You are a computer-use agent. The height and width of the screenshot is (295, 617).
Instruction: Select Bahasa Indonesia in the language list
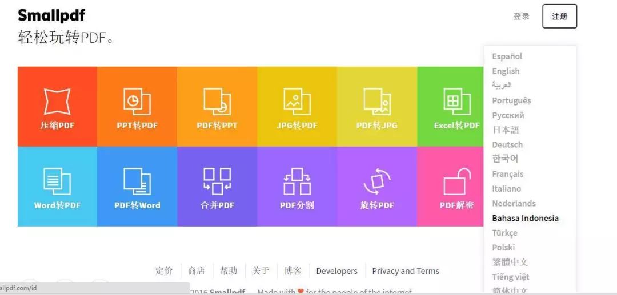[526, 218]
